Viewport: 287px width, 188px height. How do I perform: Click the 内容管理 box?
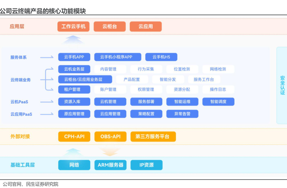[110, 69]
